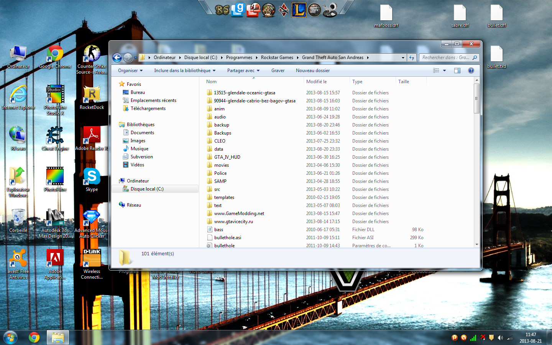The width and height of the screenshot is (552, 345).
Task: Open the RuneScape icon in top dock
Action: (222, 10)
